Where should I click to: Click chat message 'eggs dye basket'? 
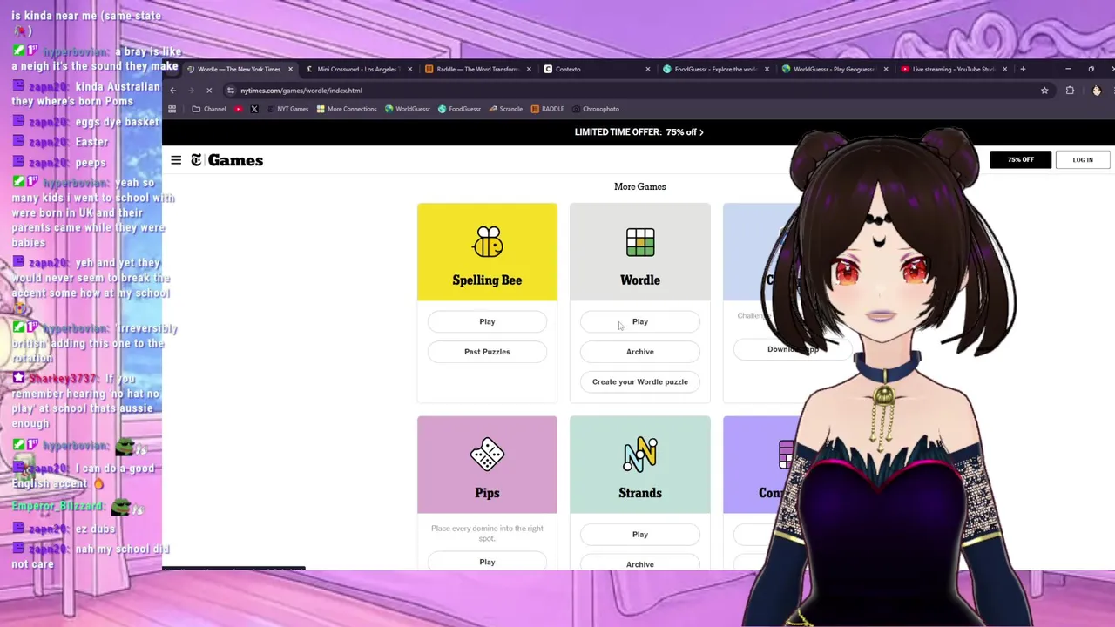point(117,123)
